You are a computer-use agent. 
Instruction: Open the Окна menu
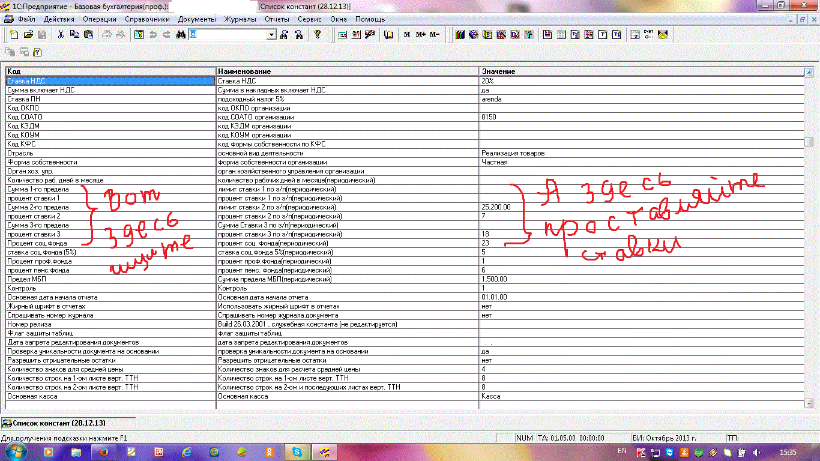click(x=339, y=19)
